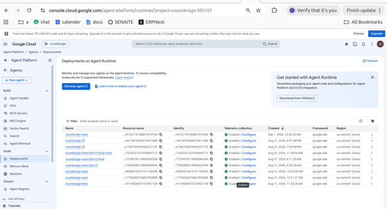
Task: Copy identity of countersign-hello row
Action: pos(212,184)
